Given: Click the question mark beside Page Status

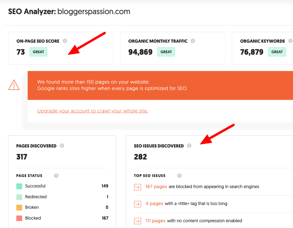Looking at the screenshot, I should tap(56, 175).
